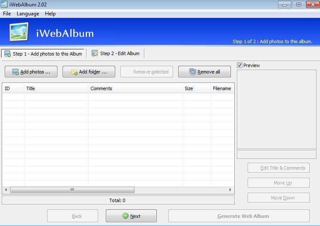
Task: Click the iWebAlbum logo picture in banner
Action: pos(19,32)
